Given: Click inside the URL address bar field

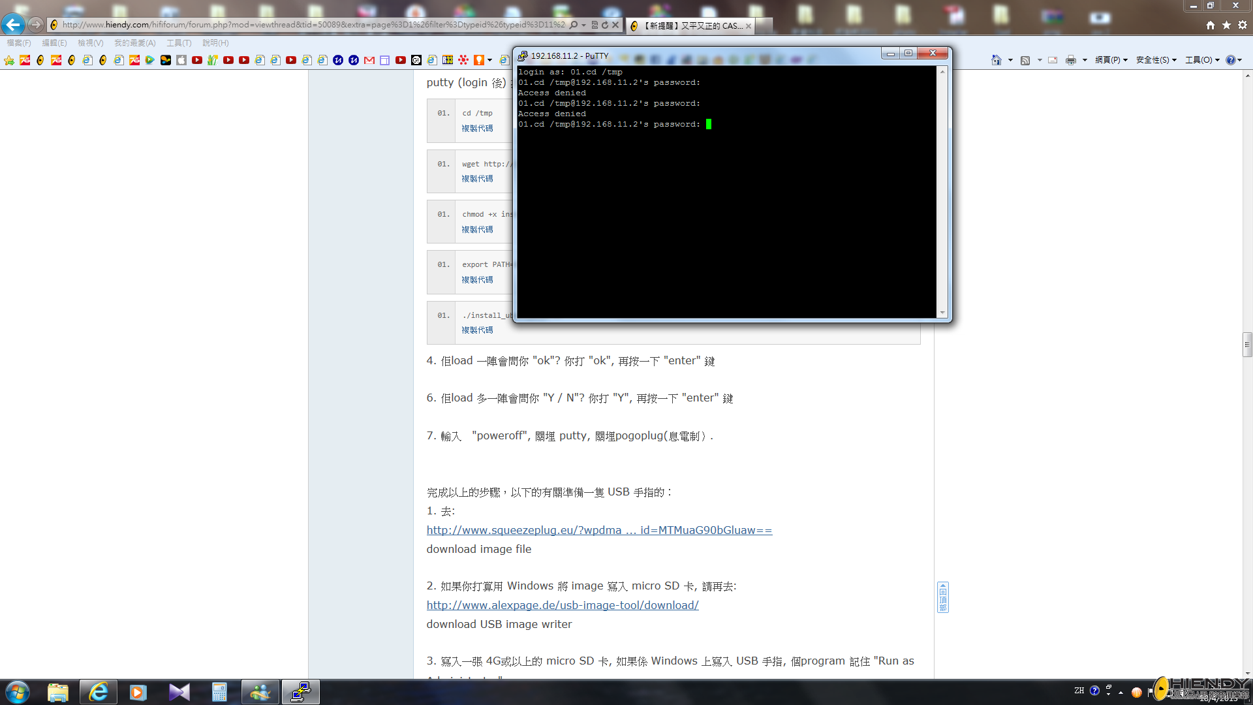Looking at the screenshot, I should (x=313, y=25).
